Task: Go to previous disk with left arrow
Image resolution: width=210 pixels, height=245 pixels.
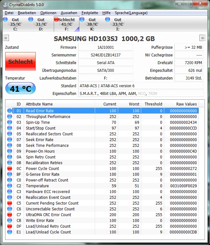Action: (x=6, y=38)
